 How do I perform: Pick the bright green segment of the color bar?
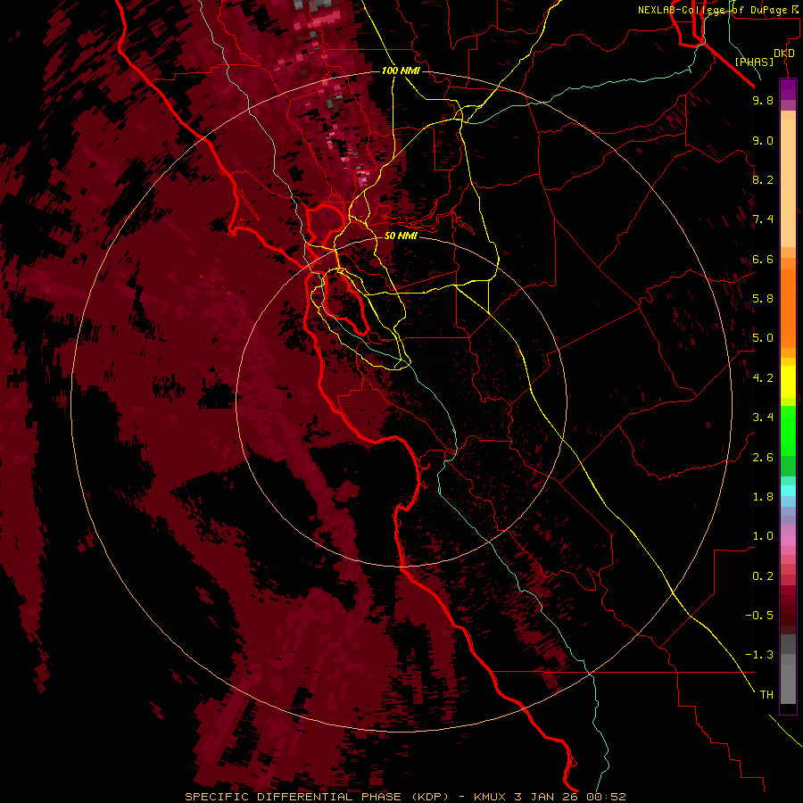(788, 430)
